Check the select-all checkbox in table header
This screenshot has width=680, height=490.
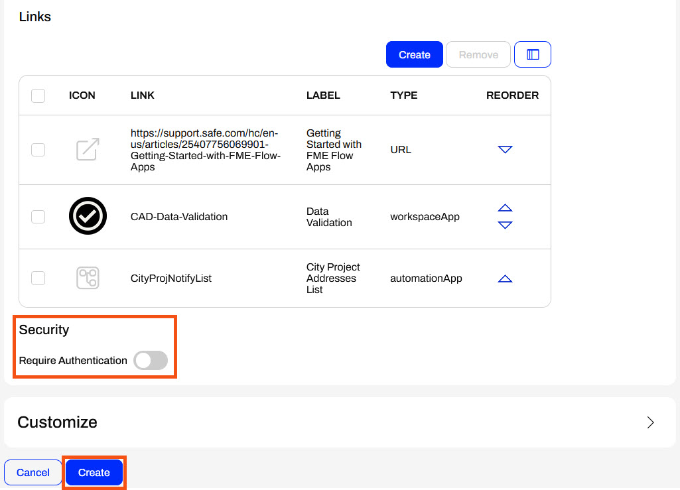pyautogui.click(x=38, y=95)
